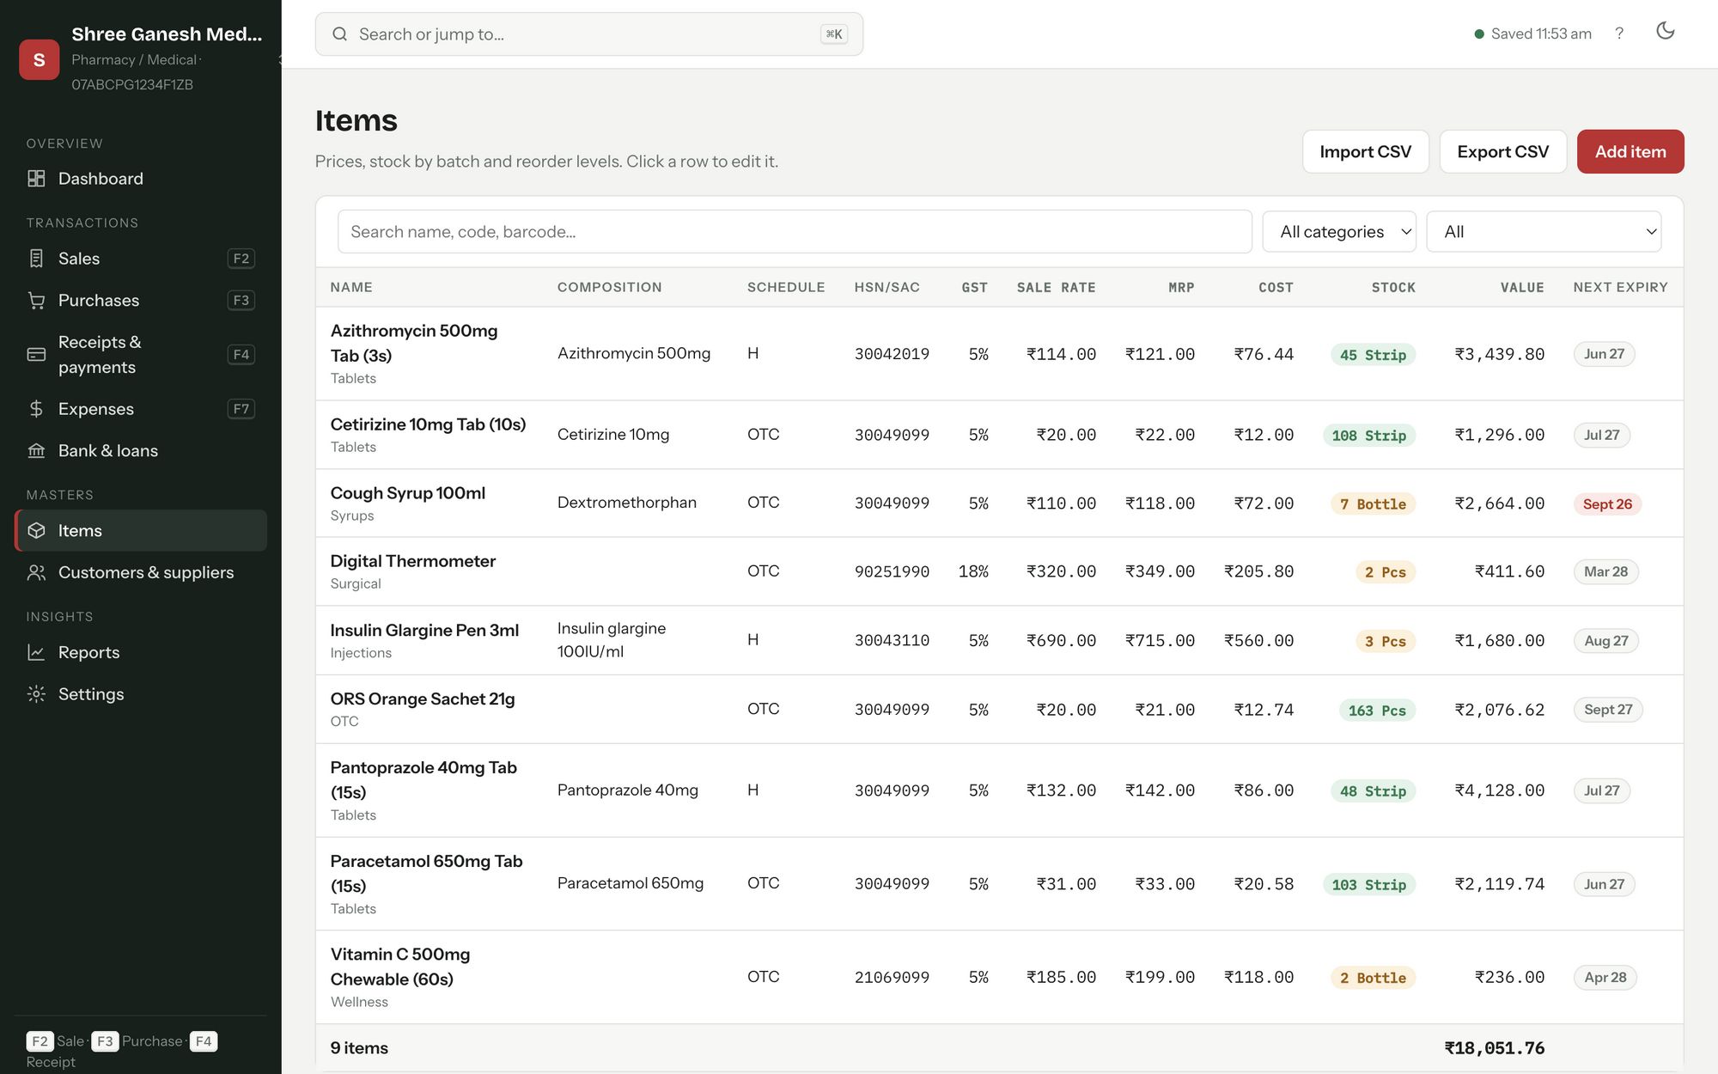
Task: Open the Cetirizine 10mg Tab (10s) row
Action: pos(999,435)
